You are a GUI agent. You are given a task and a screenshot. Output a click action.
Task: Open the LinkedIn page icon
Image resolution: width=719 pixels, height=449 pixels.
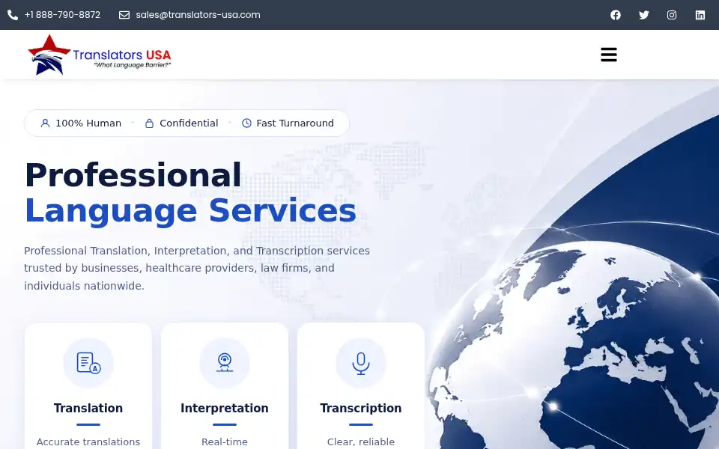pyautogui.click(x=700, y=15)
